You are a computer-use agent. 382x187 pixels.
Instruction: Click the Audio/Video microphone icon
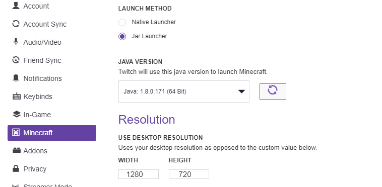16,42
